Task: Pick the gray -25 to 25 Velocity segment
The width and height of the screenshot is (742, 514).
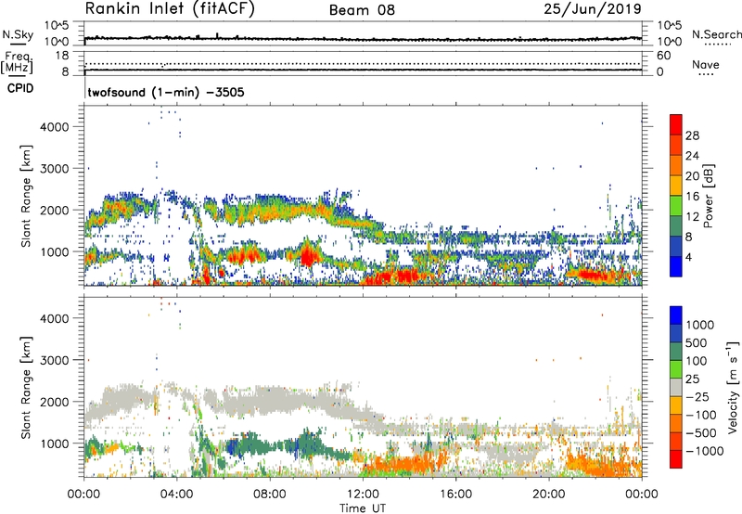Action: point(676,387)
